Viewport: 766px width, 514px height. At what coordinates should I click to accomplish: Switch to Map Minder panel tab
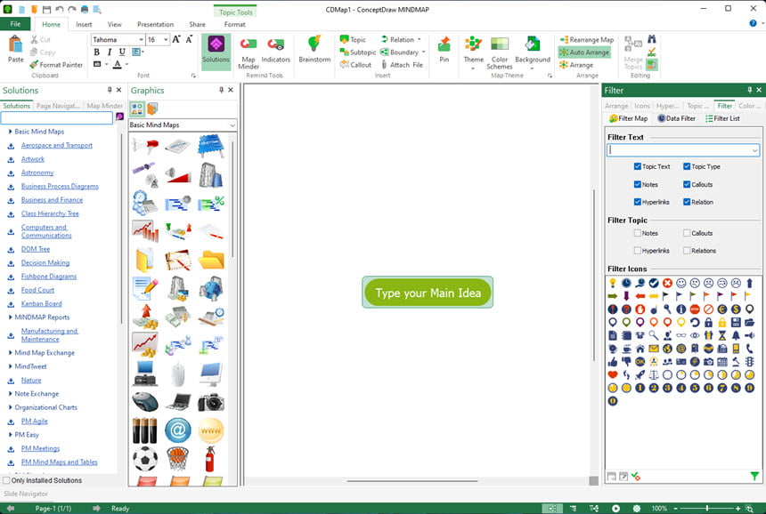point(104,106)
